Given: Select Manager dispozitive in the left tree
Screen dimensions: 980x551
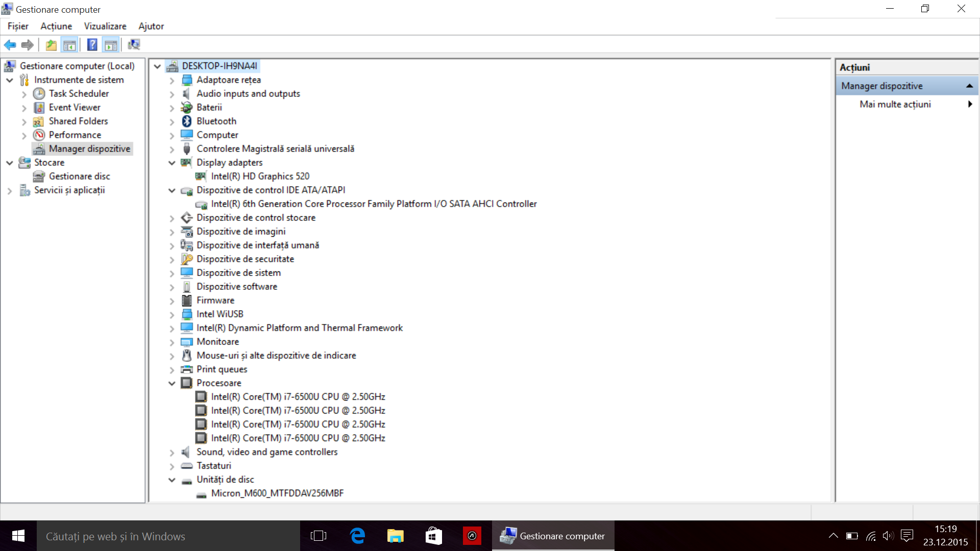Looking at the screenshot, I should point(89,148).
